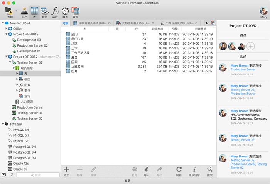Select Development 03 connection in tree
Viewport: 270px width, 184px height.
(29, 40)
